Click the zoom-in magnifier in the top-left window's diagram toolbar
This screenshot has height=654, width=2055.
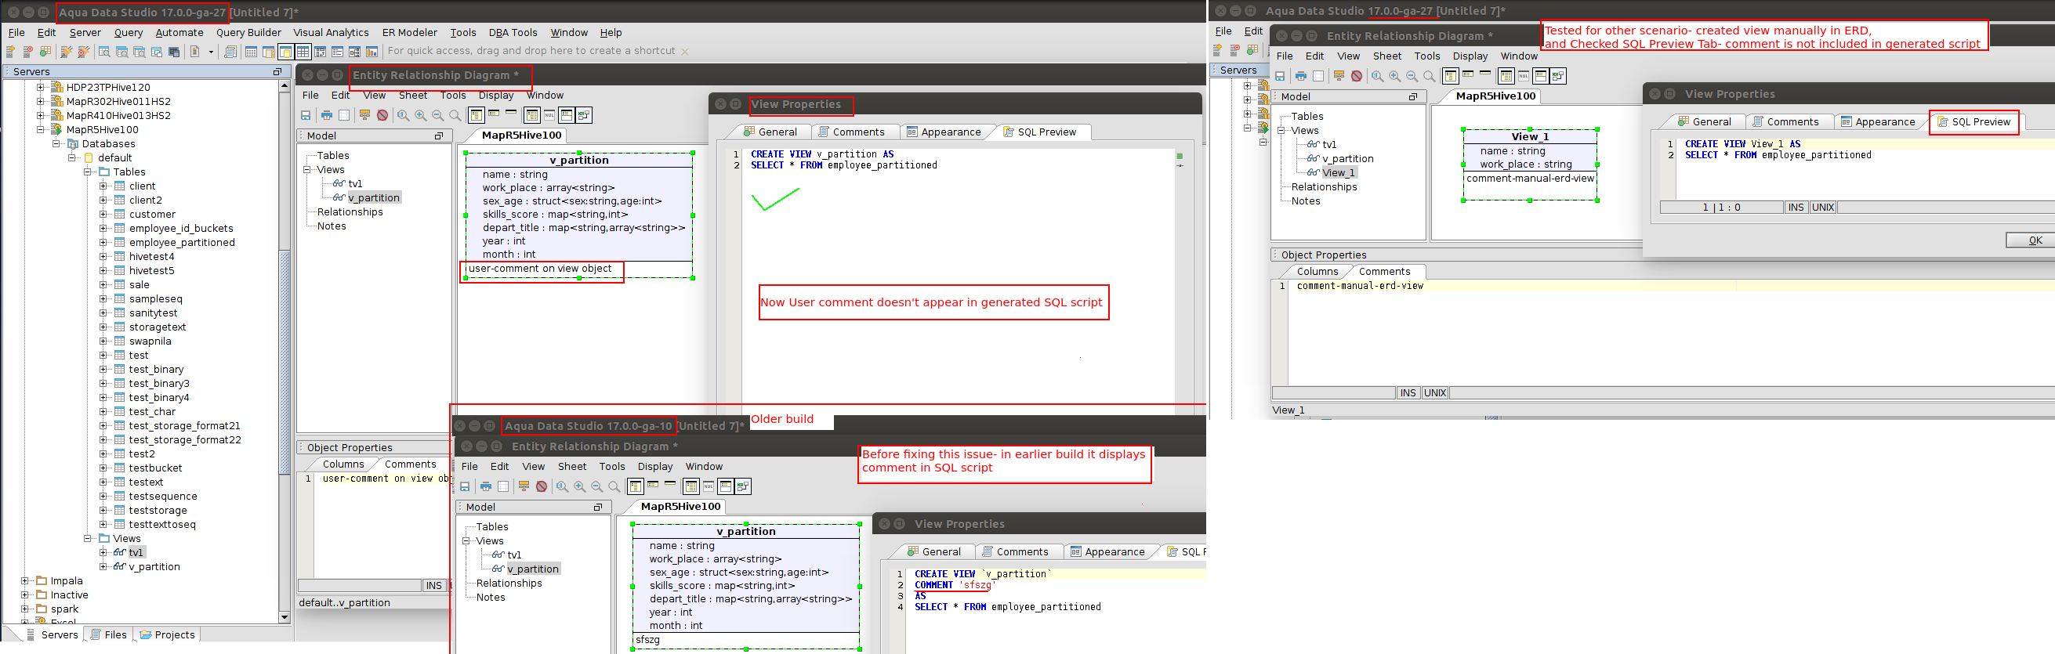click(420, 116)
